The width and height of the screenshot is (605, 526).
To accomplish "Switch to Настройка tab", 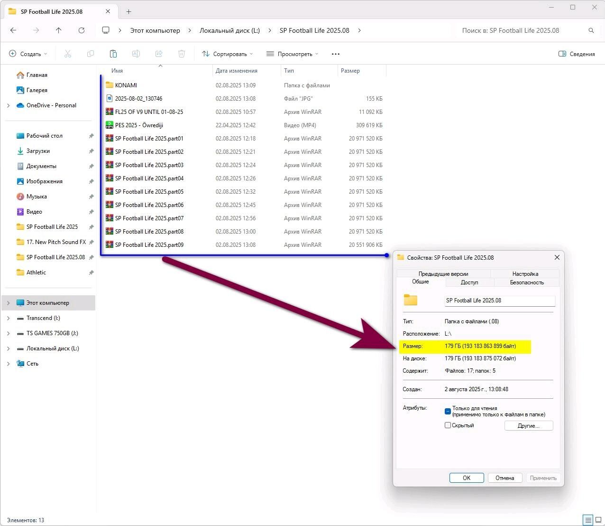I will (x=525, y=274).
